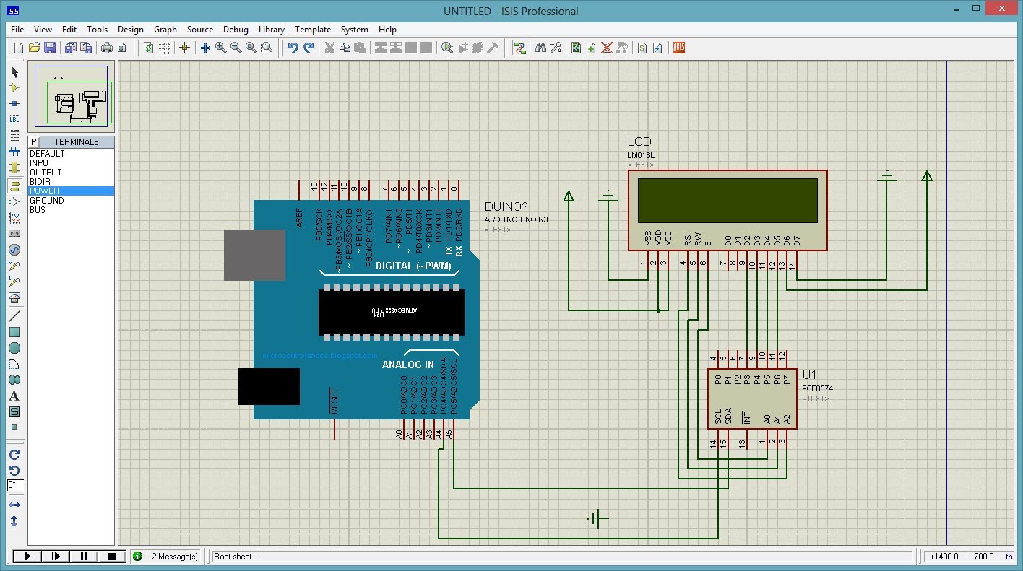The image size is (1023, 571).
Task: Select the Component Mode tool
Action: pyautogui.click(x=14, y=88)
